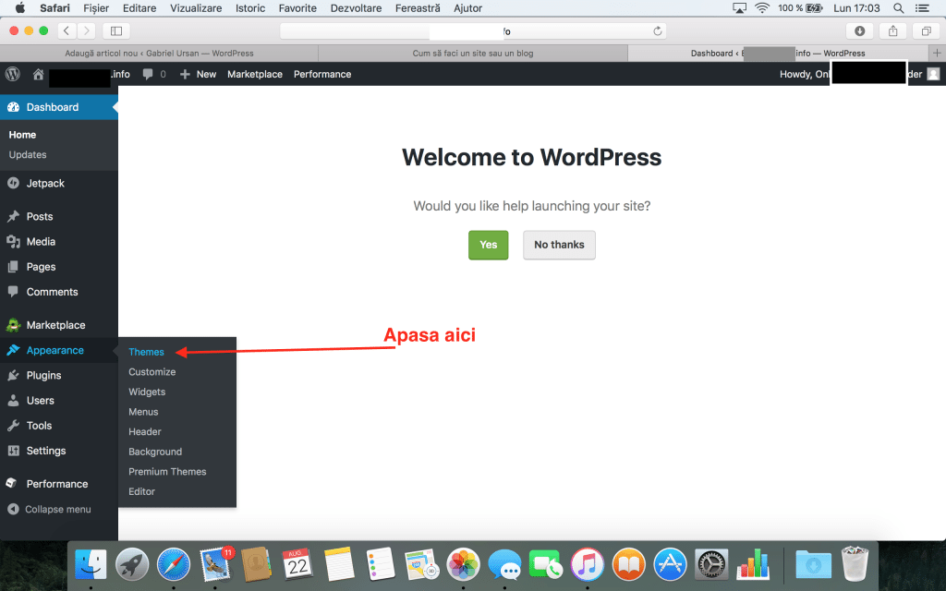
Task: Open the Pages sidebar menu
Action: [x=59, y=267]
